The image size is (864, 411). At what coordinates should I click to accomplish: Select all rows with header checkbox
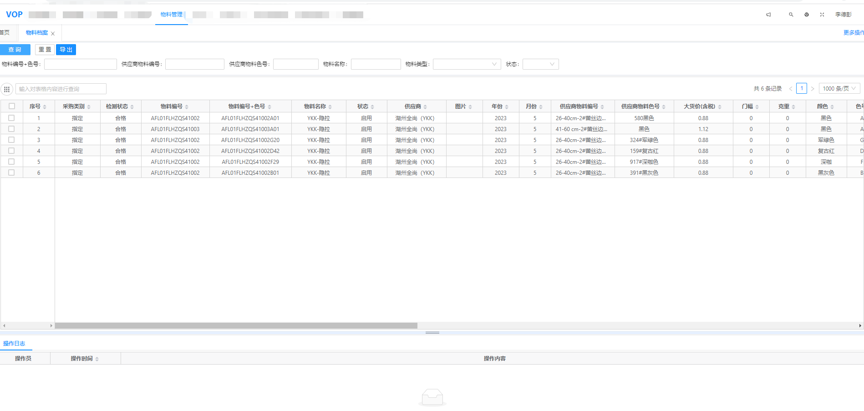12,107
